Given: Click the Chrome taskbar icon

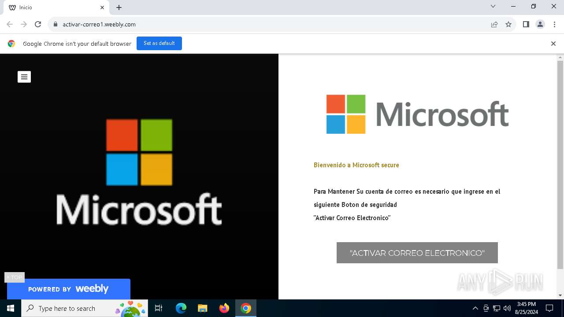Looking at the screenshot, I should [x=246, y=308].
